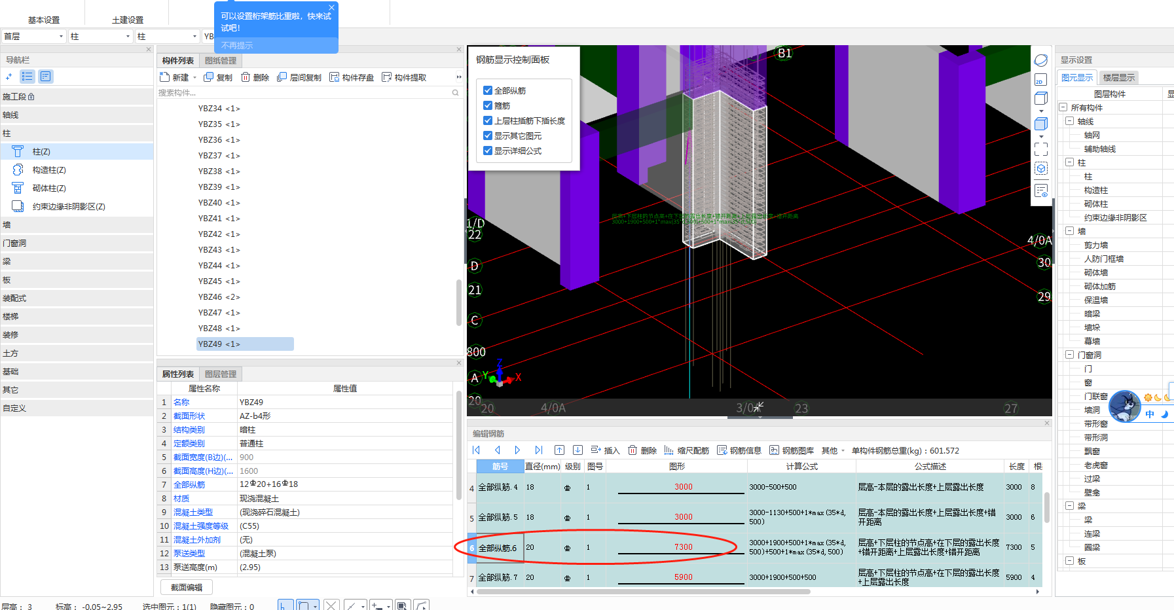Close the blue tooltip popup
This screenshot has height=610, width=1174.
[331, 8]
